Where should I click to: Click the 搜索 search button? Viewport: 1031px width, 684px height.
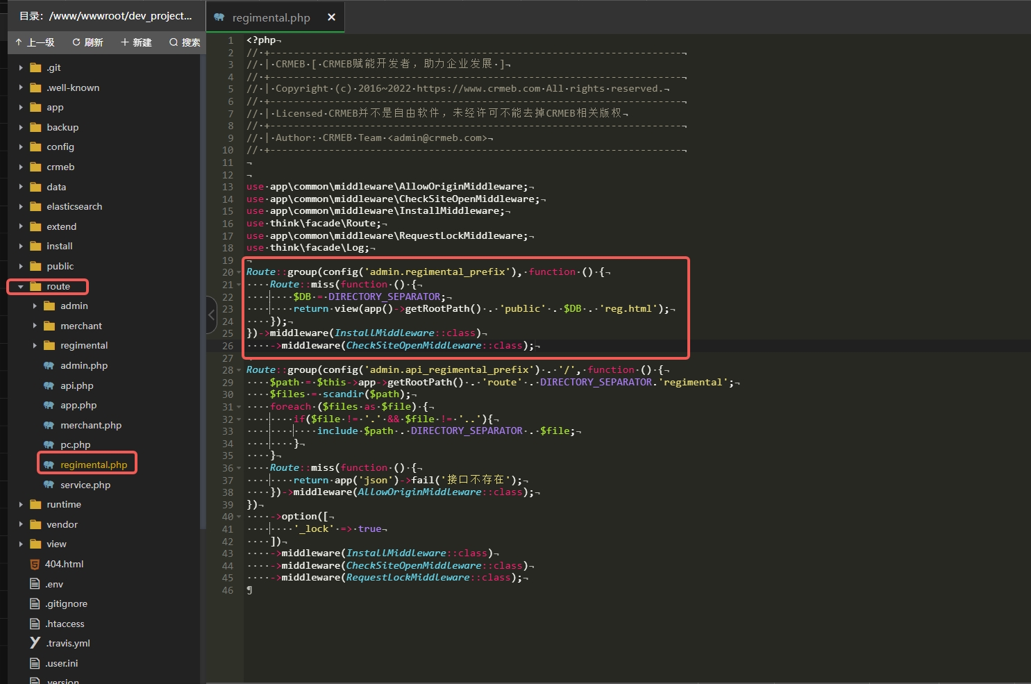185,42
